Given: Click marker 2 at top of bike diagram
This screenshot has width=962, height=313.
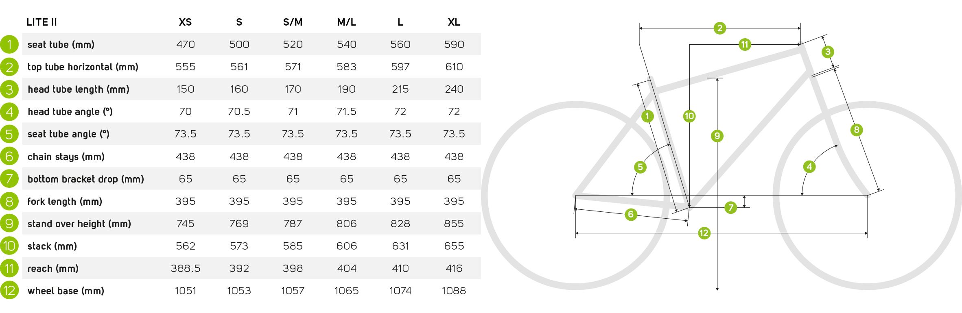Looking at the screenshot, I should [x=720, y=28].
